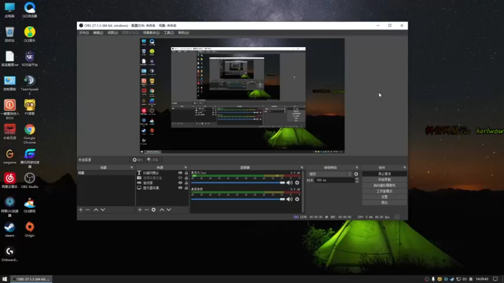
Task: Undock the Controls panel via its header icon
Action: pos(404,167)
